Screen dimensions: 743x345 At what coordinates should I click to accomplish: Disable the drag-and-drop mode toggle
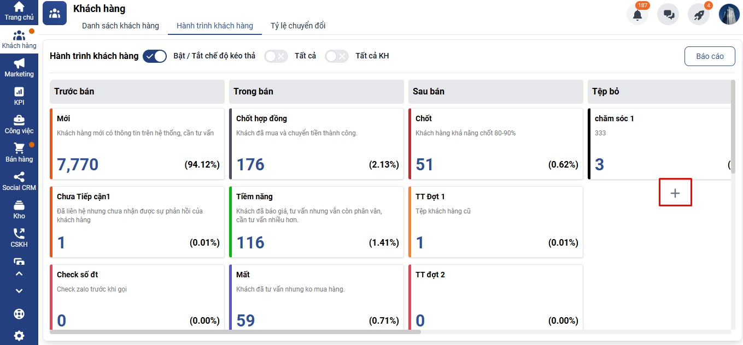[155, 56]
